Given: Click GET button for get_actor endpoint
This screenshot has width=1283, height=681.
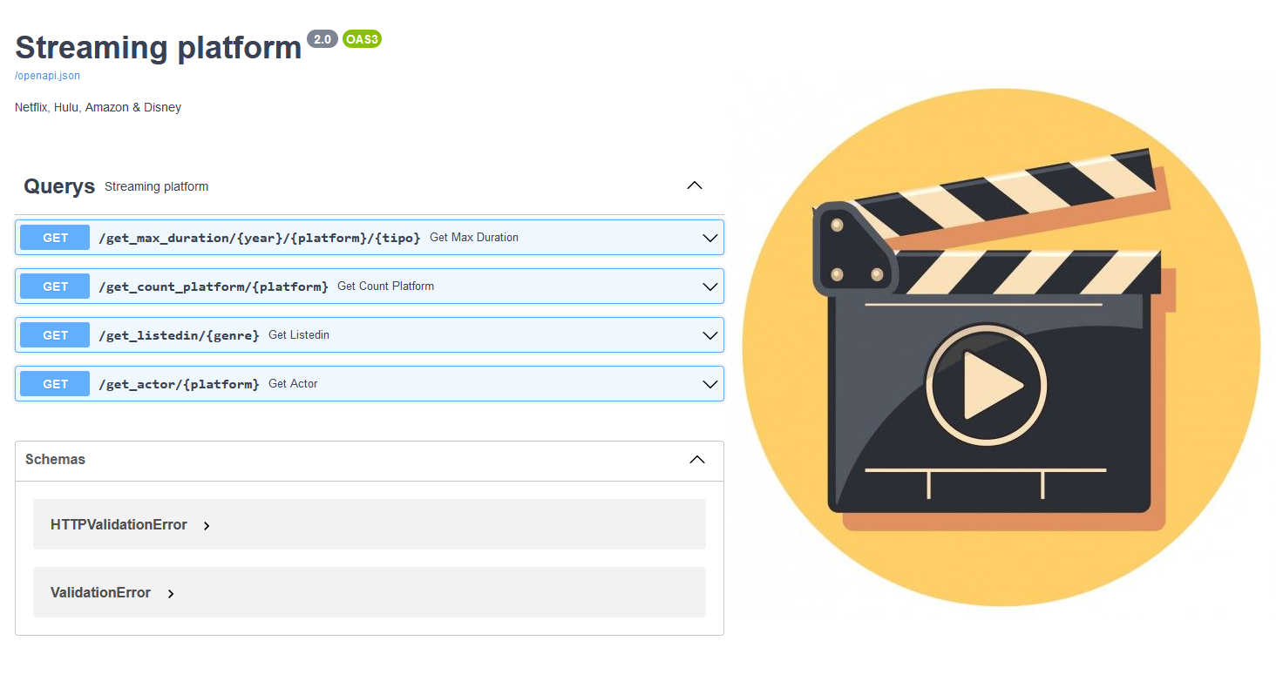Looking at the screenshot, I should point(55,384).
